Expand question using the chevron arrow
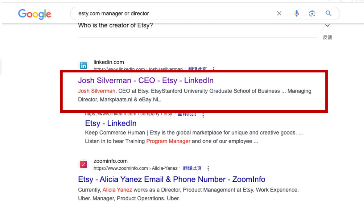 click(328, 26)
